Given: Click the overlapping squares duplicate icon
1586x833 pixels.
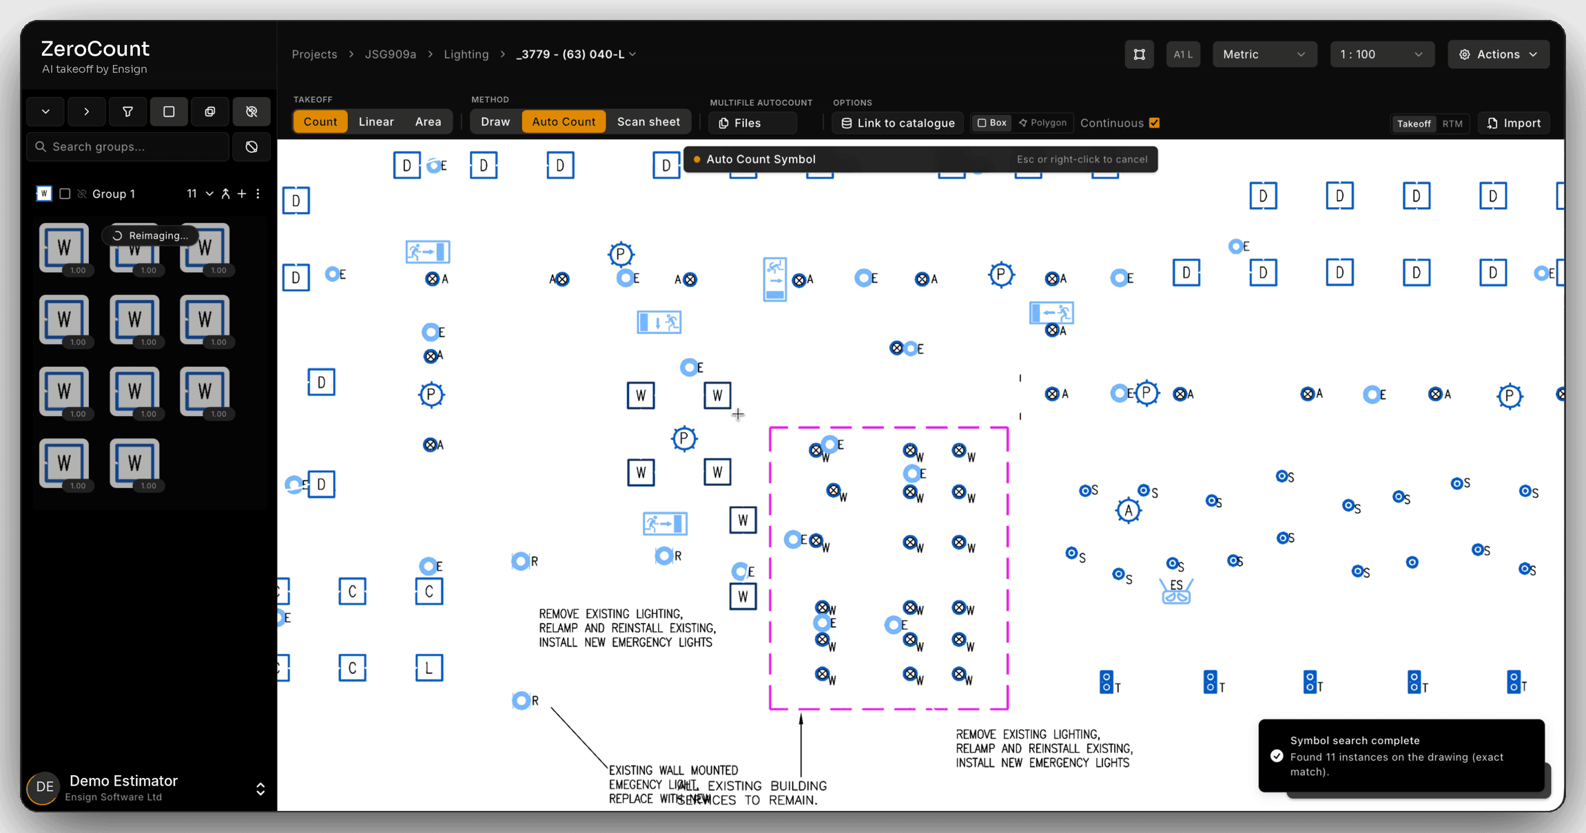Looking at the screenshot, I should coord(210,112).
